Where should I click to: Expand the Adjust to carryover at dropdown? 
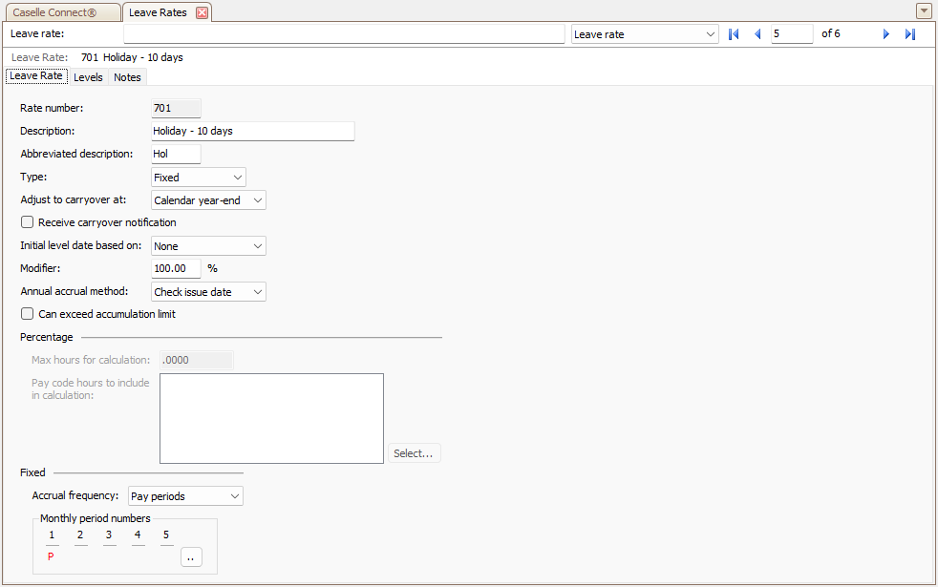point(208,200)
